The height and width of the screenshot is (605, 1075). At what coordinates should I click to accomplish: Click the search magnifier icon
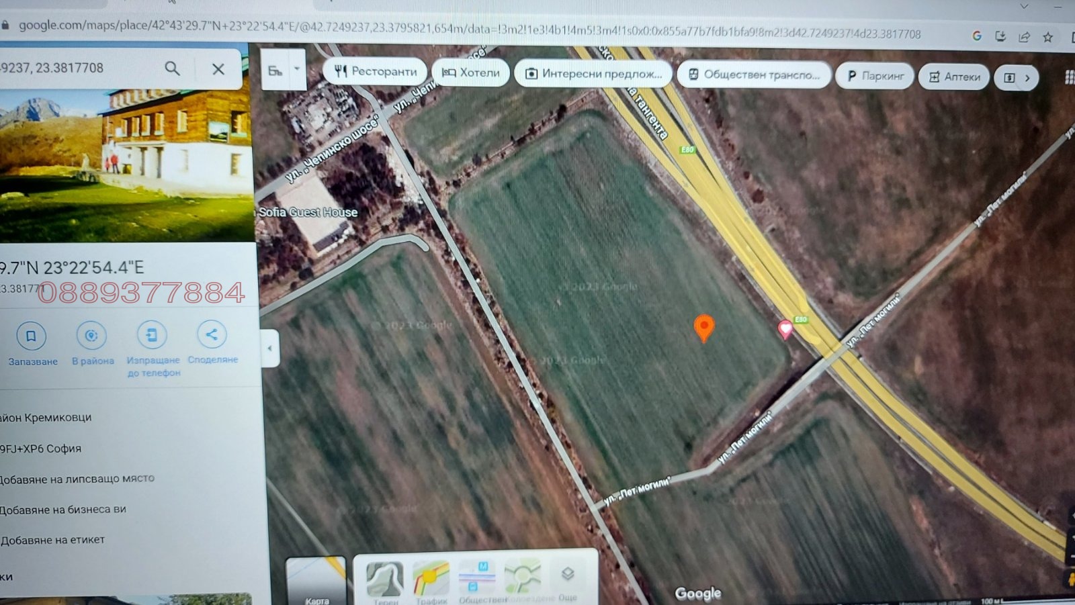point(172,68)
